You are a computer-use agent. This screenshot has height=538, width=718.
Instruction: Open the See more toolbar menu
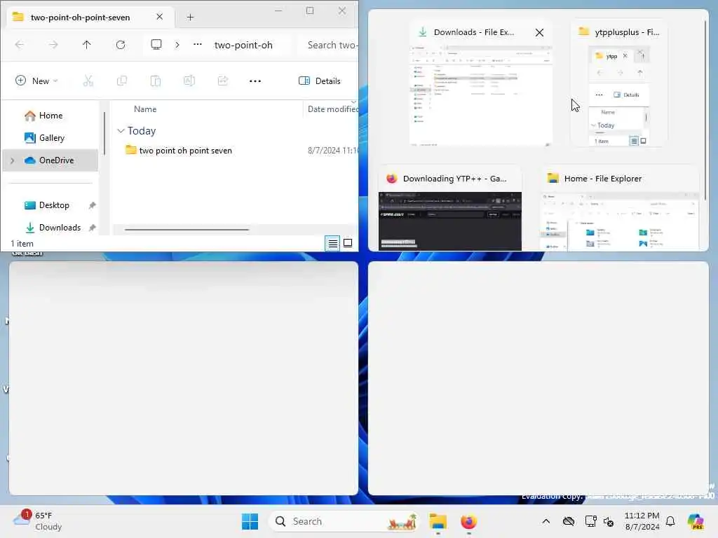pyautogui.click(x=255, y=81)
